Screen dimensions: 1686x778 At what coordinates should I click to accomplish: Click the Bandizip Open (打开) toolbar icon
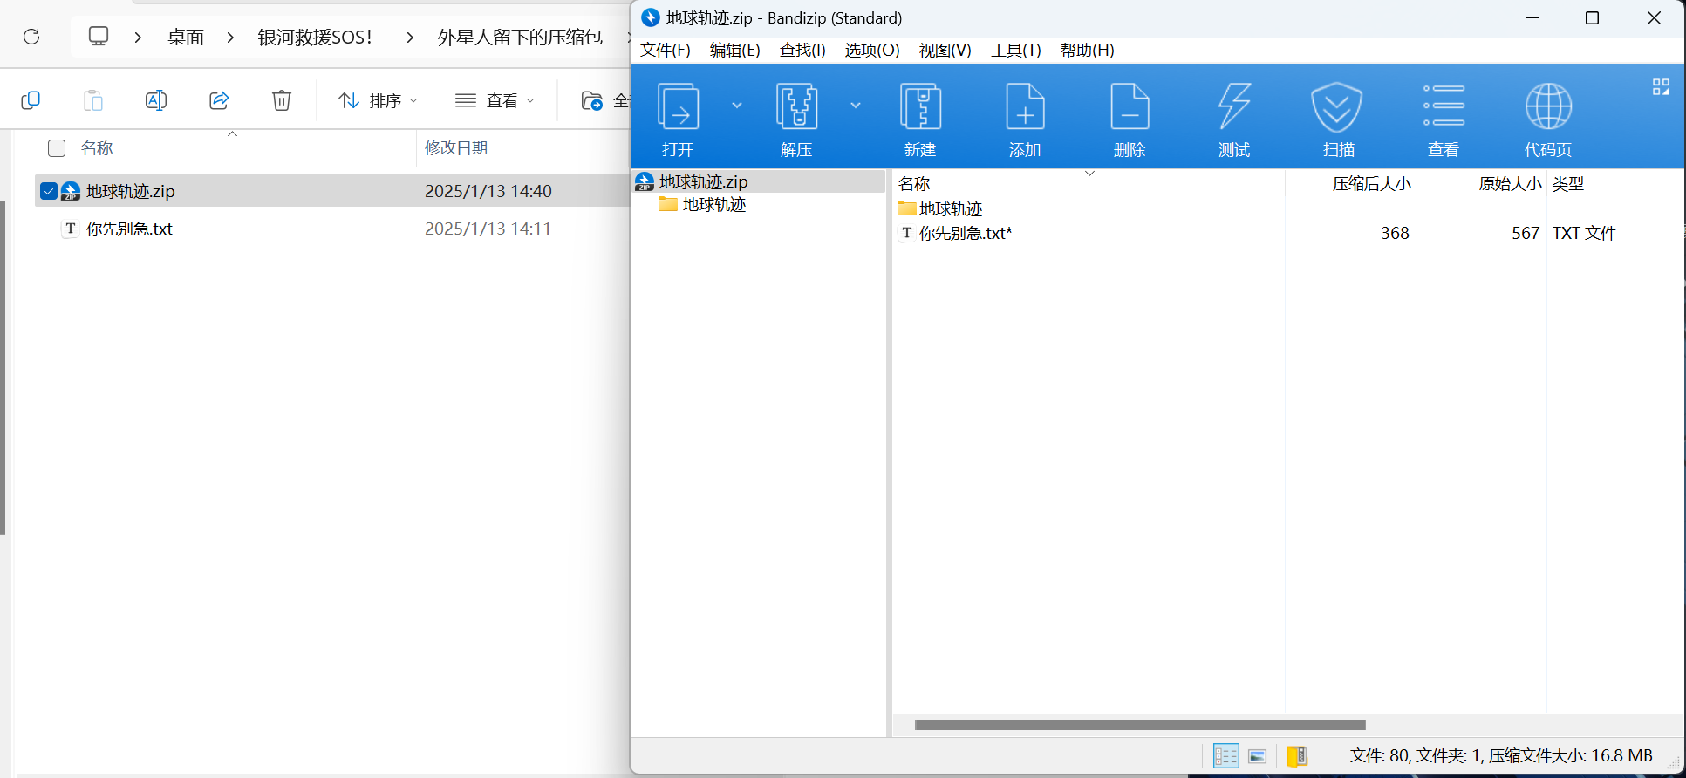pos(678,107)
